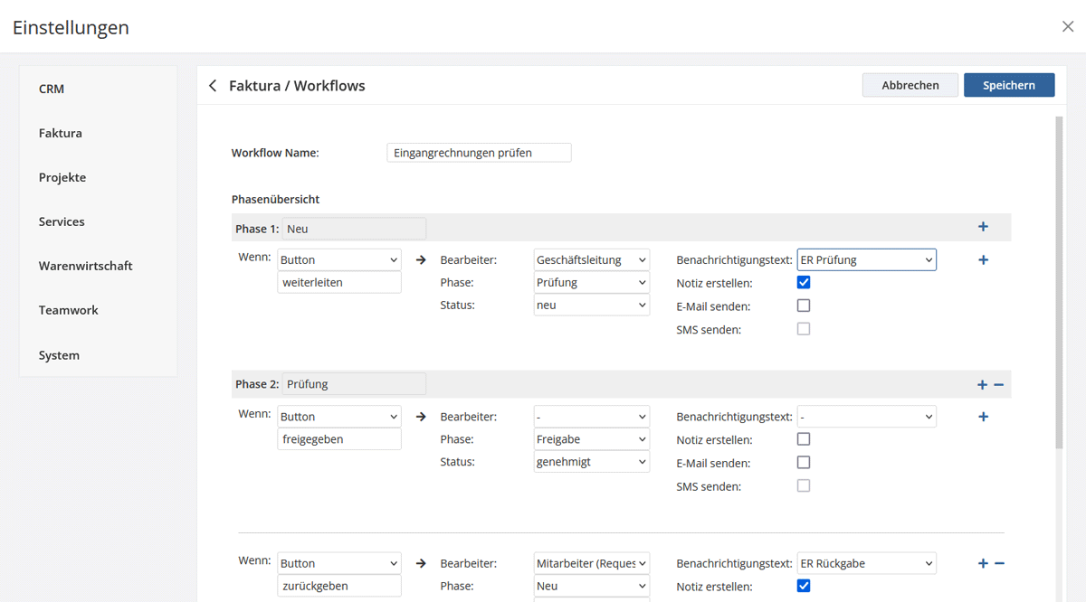Viewport: 1086px width, 602px height.
Task: Uncheck Notiz erstellen in Phase 1
Action: pyautogui.click(x=804, y=283)
